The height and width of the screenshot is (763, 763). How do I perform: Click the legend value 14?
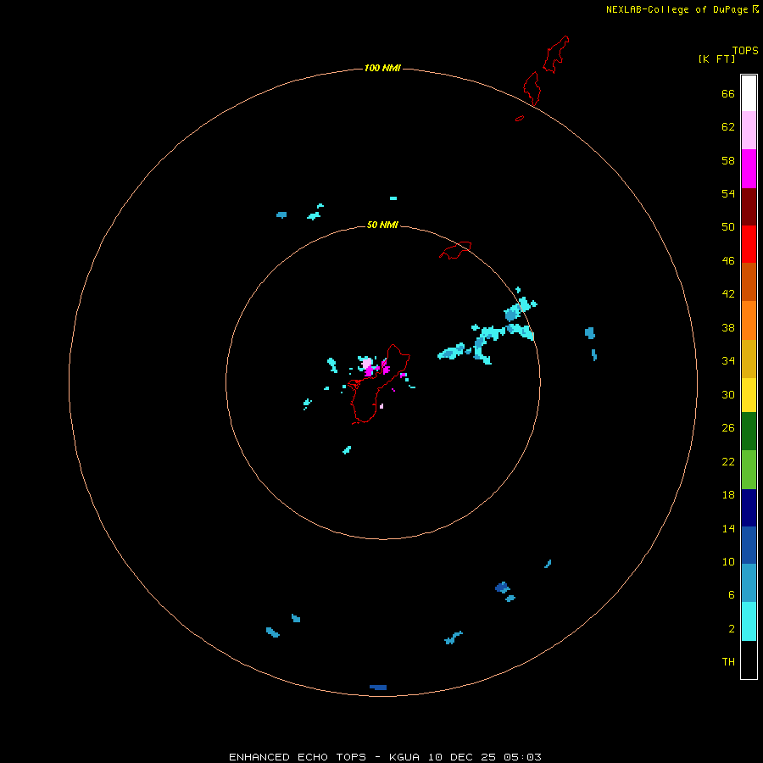click(x=728, y=528)
